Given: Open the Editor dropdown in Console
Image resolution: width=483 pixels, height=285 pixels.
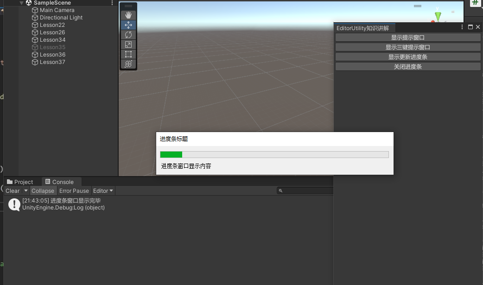Looking at the screenshot, I should pos(103,191).
